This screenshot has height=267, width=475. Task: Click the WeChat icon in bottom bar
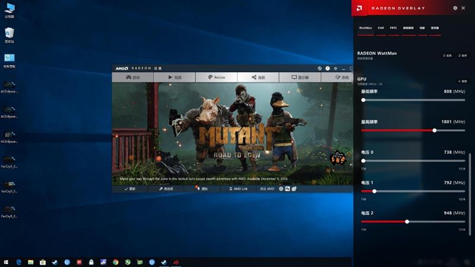287,189
